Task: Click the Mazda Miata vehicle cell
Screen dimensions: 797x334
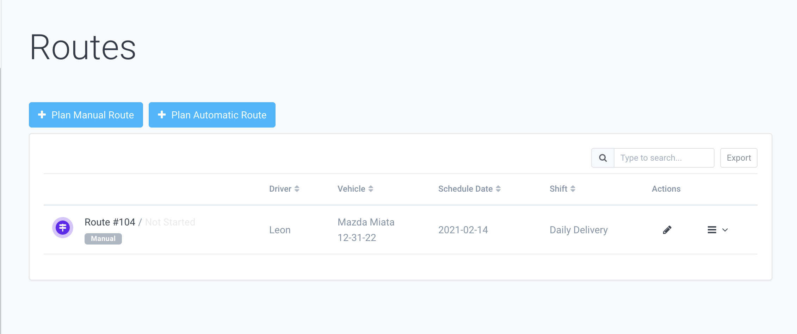Action: (366, 222)
